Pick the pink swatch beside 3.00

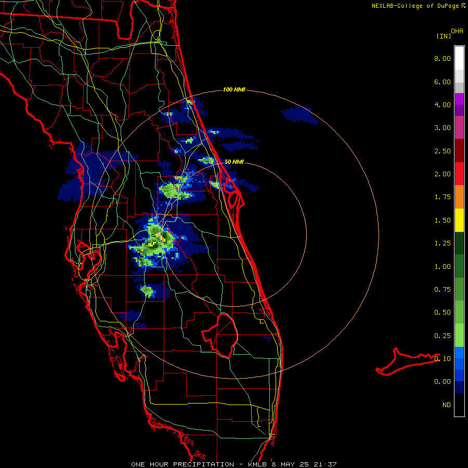click(459, 127)
